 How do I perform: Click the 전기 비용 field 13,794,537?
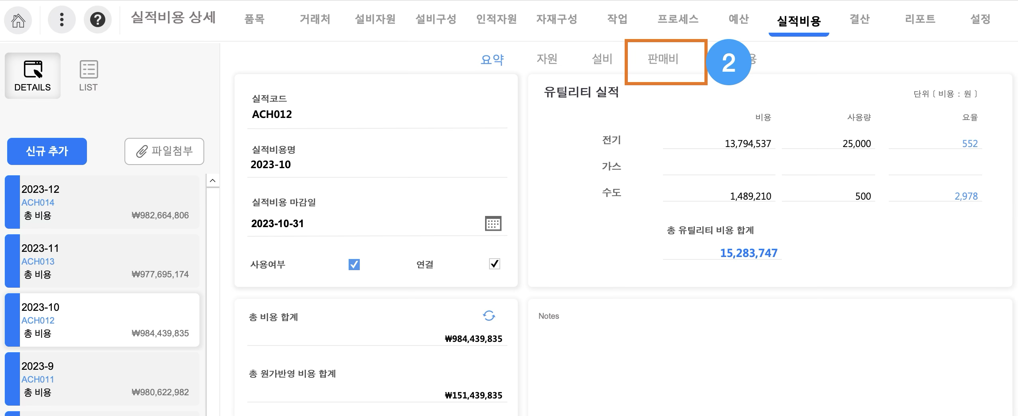tap(719, 143)
